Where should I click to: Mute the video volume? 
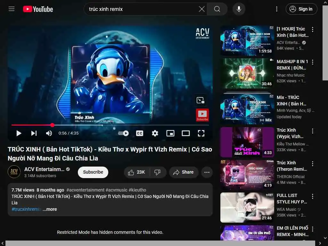coord(49,133)
